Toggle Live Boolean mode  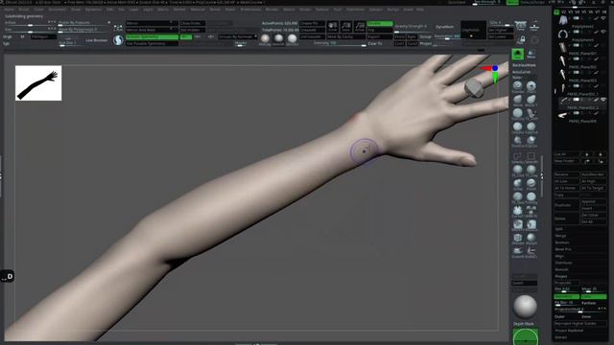click(x=97, y=40)
